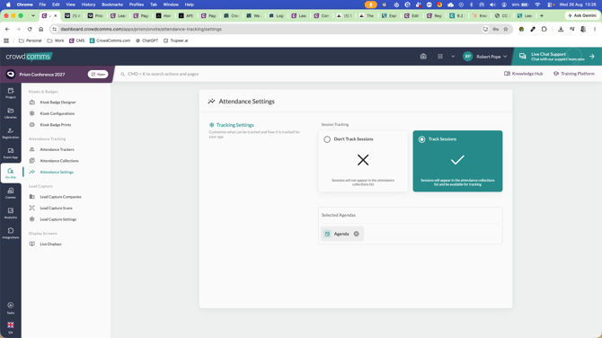Click the CMD+K search actions field
The width and height of the screenshot is (602, 338).
(164, 74)
